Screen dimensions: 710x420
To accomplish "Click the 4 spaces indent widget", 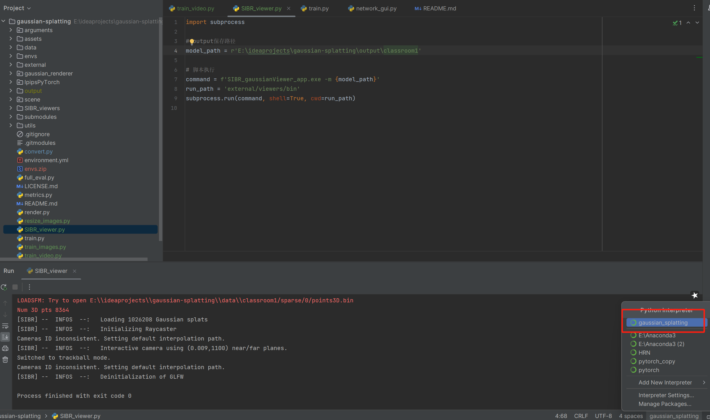I will click(631, 416).
